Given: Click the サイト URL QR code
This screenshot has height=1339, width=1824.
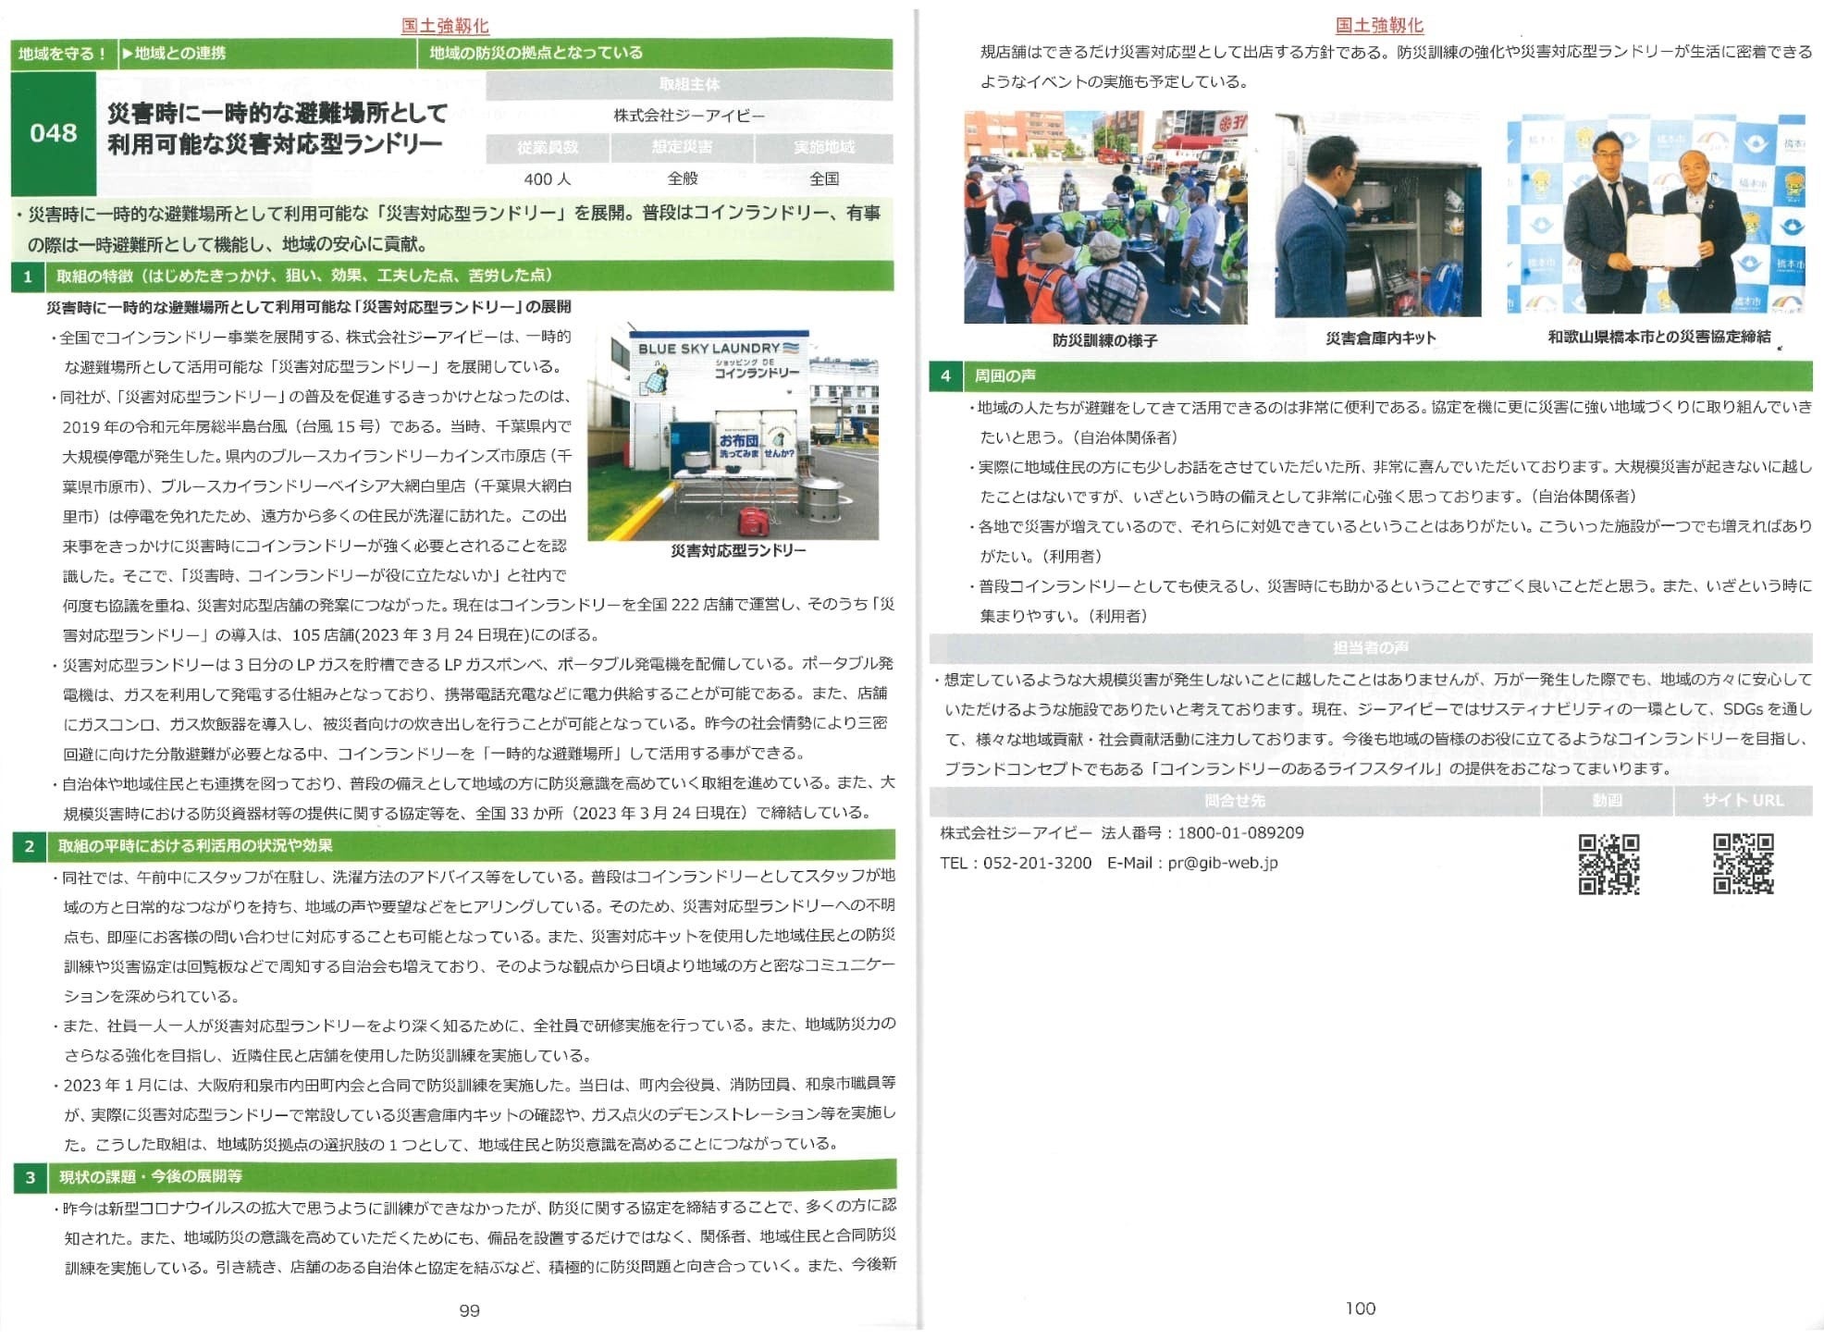Looking at the screenshot, I should tap(1743, 864).
